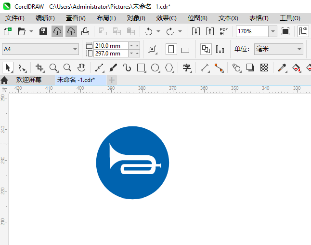311x245 pixels.
Task: Toggle portrait page orientation
Action: [171, 49]
